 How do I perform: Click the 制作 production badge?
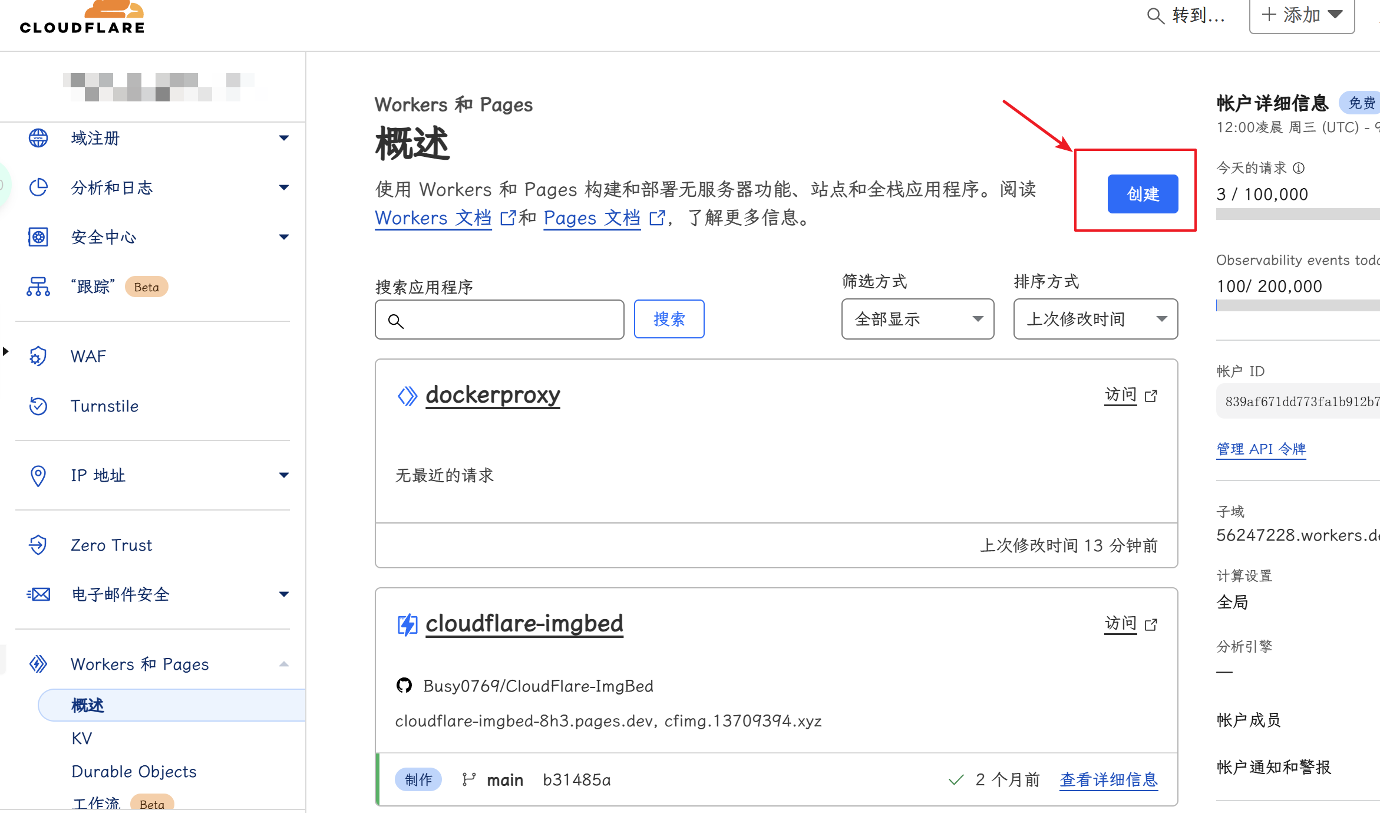(x=418, y=779)
